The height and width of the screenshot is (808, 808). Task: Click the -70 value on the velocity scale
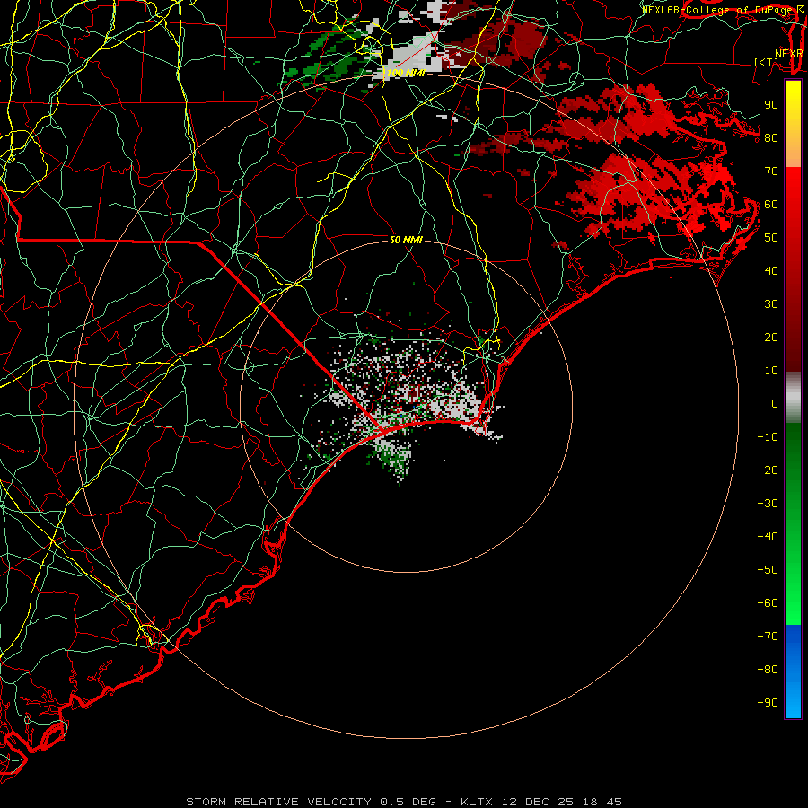pos(768,637)
